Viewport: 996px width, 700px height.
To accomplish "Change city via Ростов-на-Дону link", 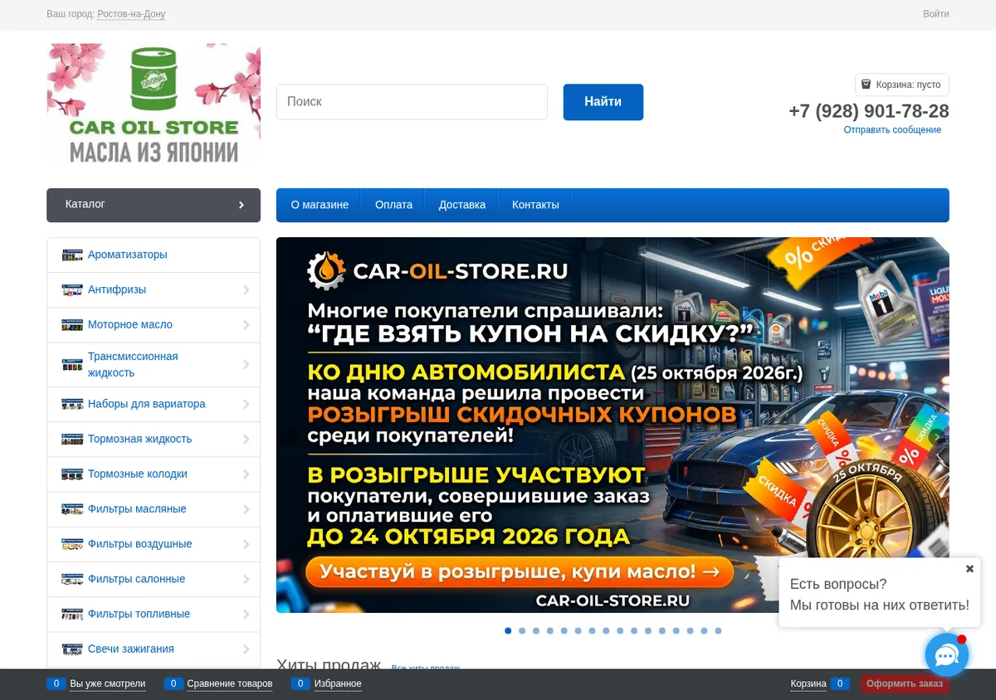I will click(x=131, y=14).
